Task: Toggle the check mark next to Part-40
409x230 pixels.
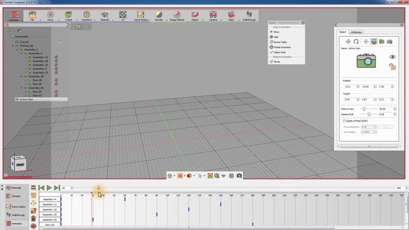Action: (x=56, y=84)
